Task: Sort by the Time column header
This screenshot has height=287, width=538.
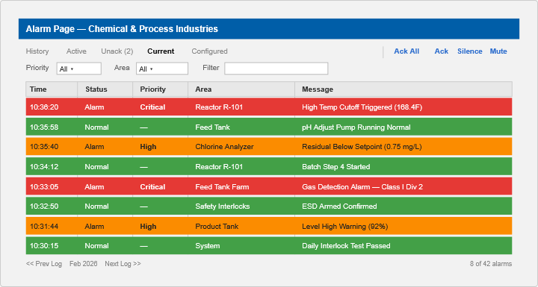Action: point(52,89)
